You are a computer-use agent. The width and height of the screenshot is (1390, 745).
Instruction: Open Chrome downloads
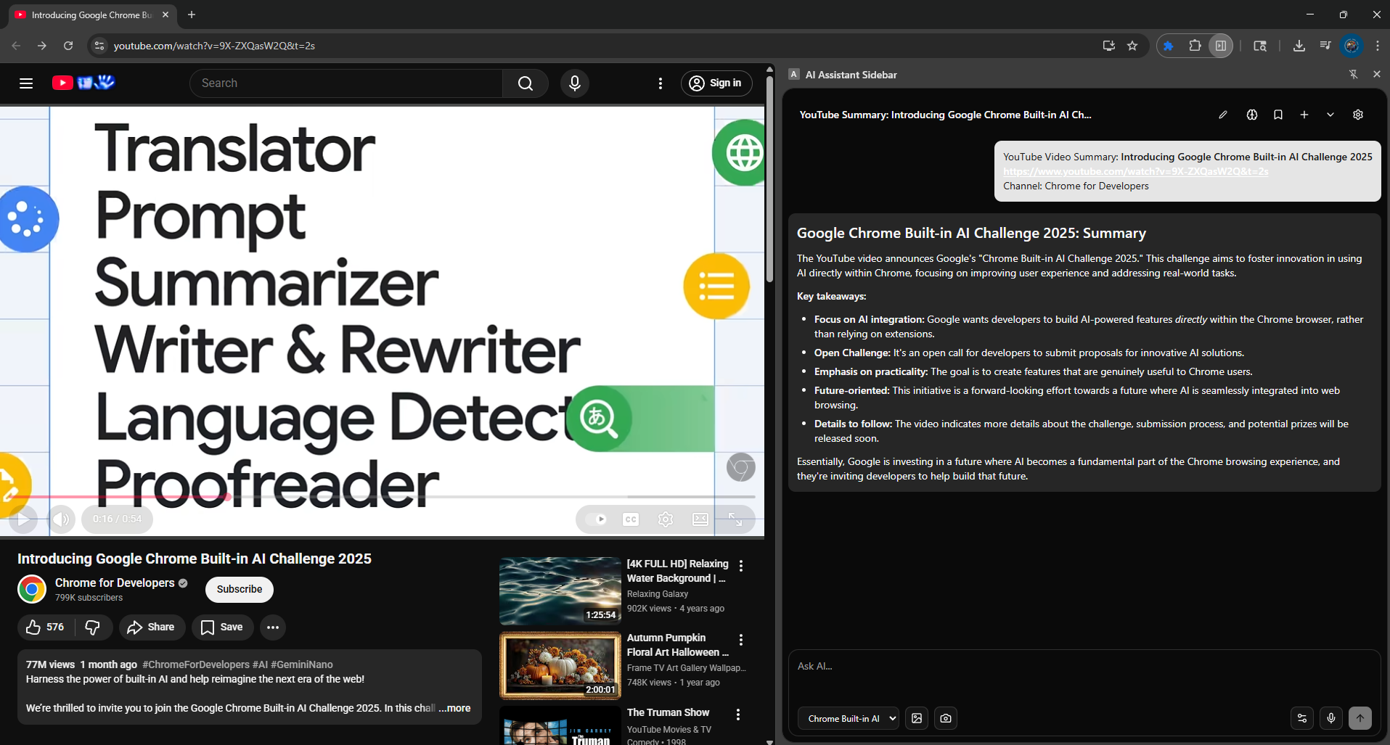tap(1299, 46)
